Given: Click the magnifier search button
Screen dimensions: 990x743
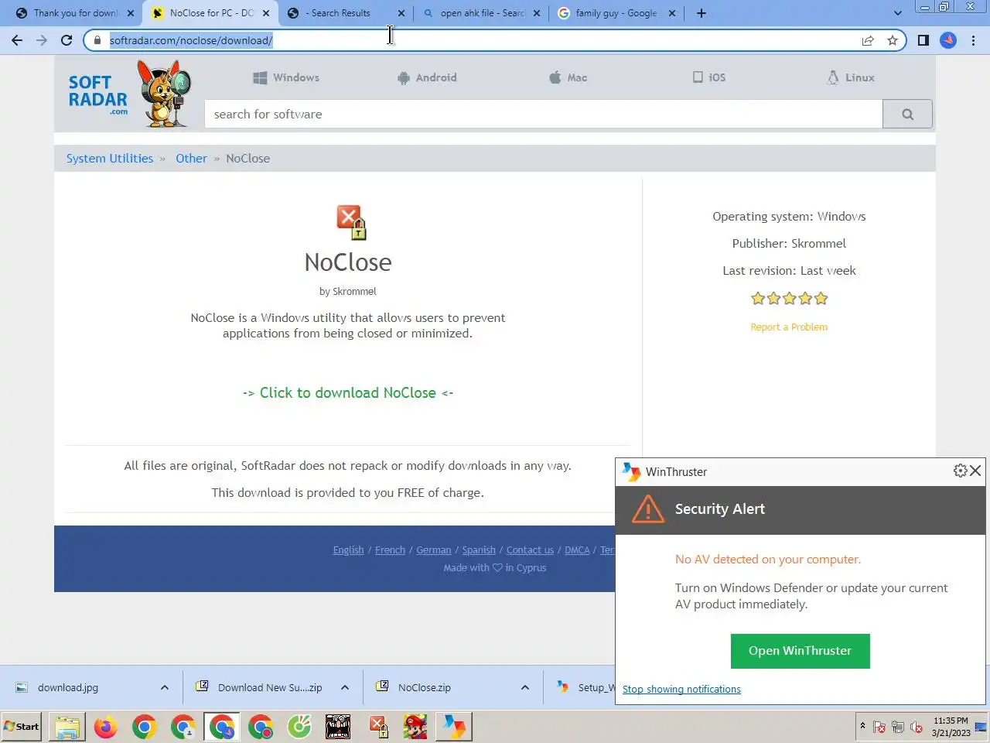Looking at the screenshot, I should (x=907, y=115).
